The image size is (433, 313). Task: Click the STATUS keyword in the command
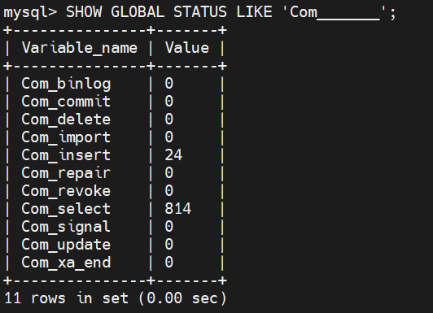(200, 12)
